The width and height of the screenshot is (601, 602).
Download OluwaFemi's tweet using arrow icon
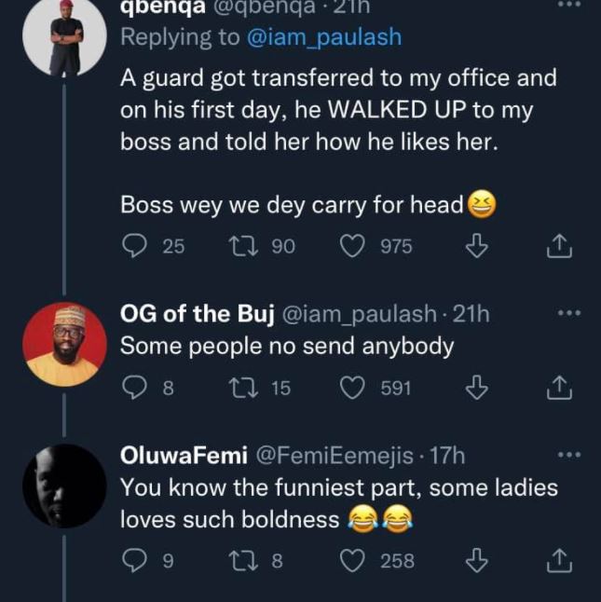click(x=476, y=561)
